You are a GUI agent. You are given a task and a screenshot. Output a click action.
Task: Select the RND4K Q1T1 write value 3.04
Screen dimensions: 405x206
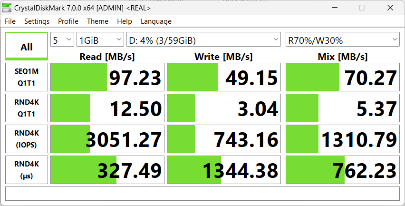pyautogui.click(x=224, y=108)
